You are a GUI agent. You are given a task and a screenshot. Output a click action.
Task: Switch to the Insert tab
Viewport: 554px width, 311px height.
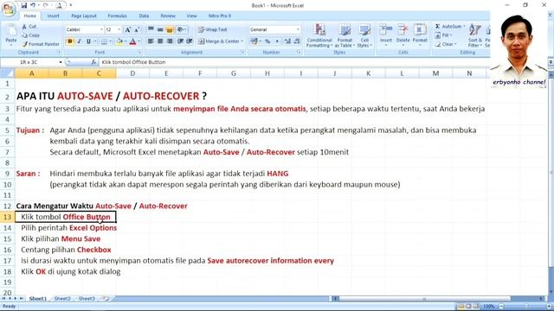(x=54, y=16)
